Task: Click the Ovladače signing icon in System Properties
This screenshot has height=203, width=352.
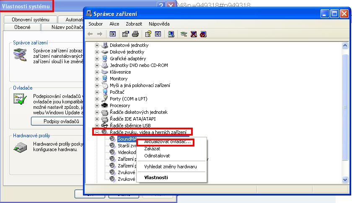Action: point(20,99)
